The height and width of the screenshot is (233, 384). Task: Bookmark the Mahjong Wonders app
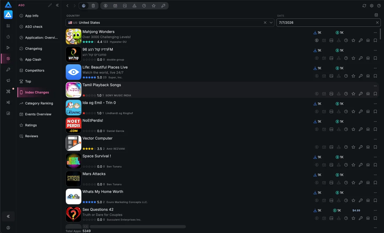pyautogui.click(x=375, y=40)
